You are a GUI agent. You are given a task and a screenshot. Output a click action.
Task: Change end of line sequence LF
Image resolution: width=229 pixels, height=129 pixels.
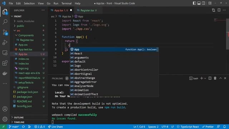[172, 126]
